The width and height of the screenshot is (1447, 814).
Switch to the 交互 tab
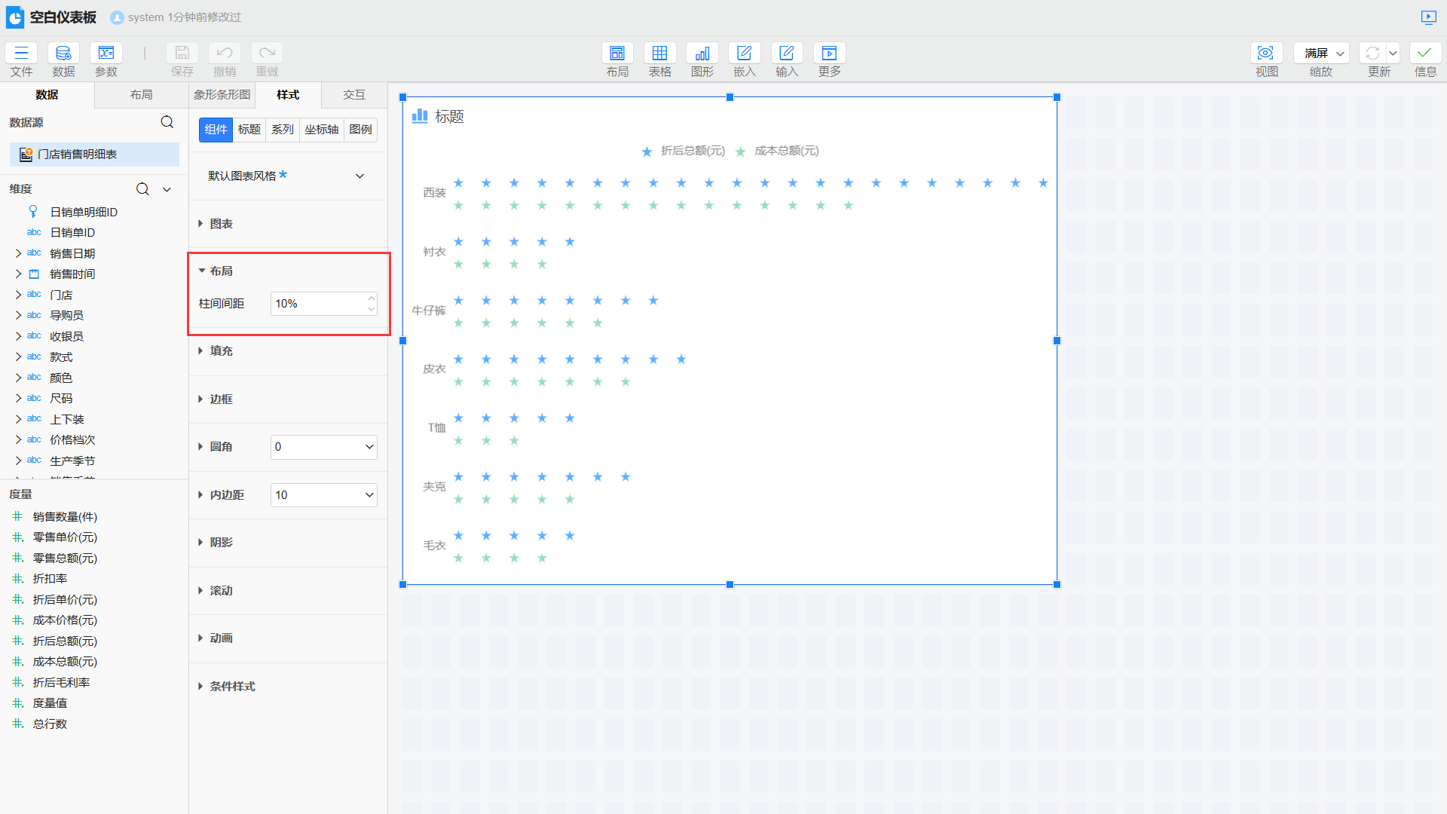pyautogui.click(x=354, y=95)
